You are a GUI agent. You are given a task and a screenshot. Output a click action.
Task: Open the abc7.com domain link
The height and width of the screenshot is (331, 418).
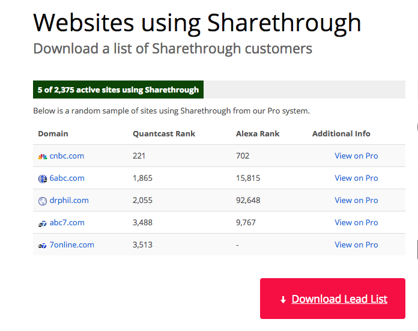(x=67, y=222)
